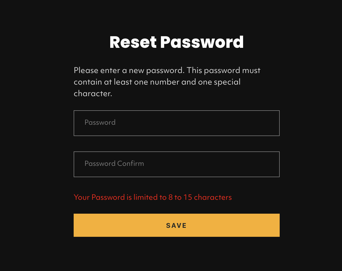Click "Your Password is limited" warning text
The height and width of the screenshot is (271, 342).
pos(116,197)
